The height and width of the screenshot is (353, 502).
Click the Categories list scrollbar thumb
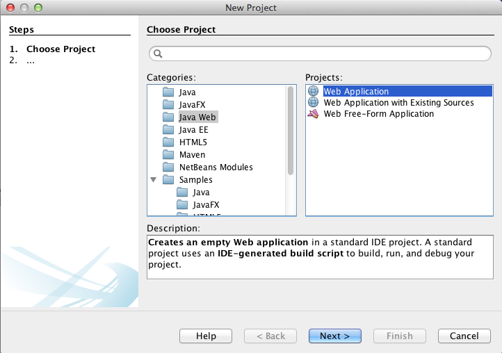[291, 131]
